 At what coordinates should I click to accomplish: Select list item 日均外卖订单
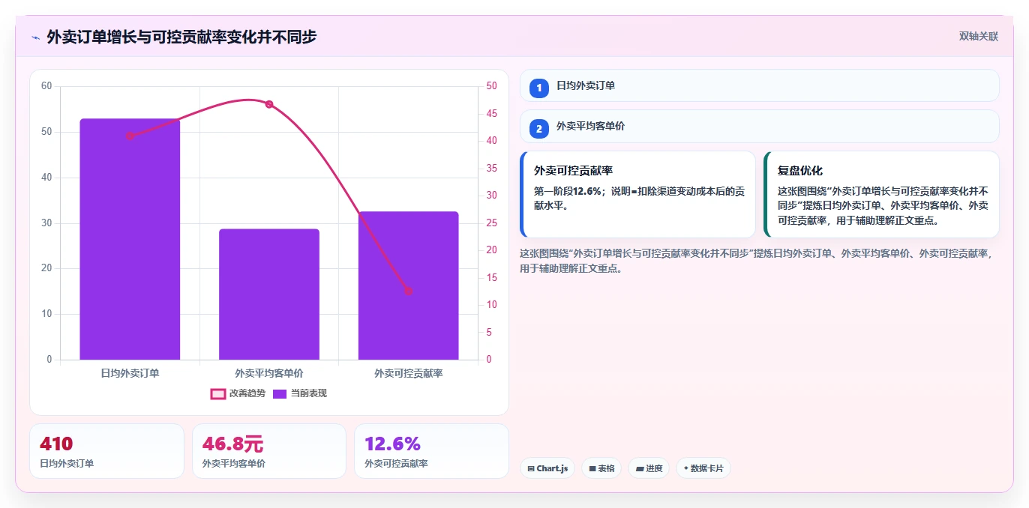tap(760, 85)
